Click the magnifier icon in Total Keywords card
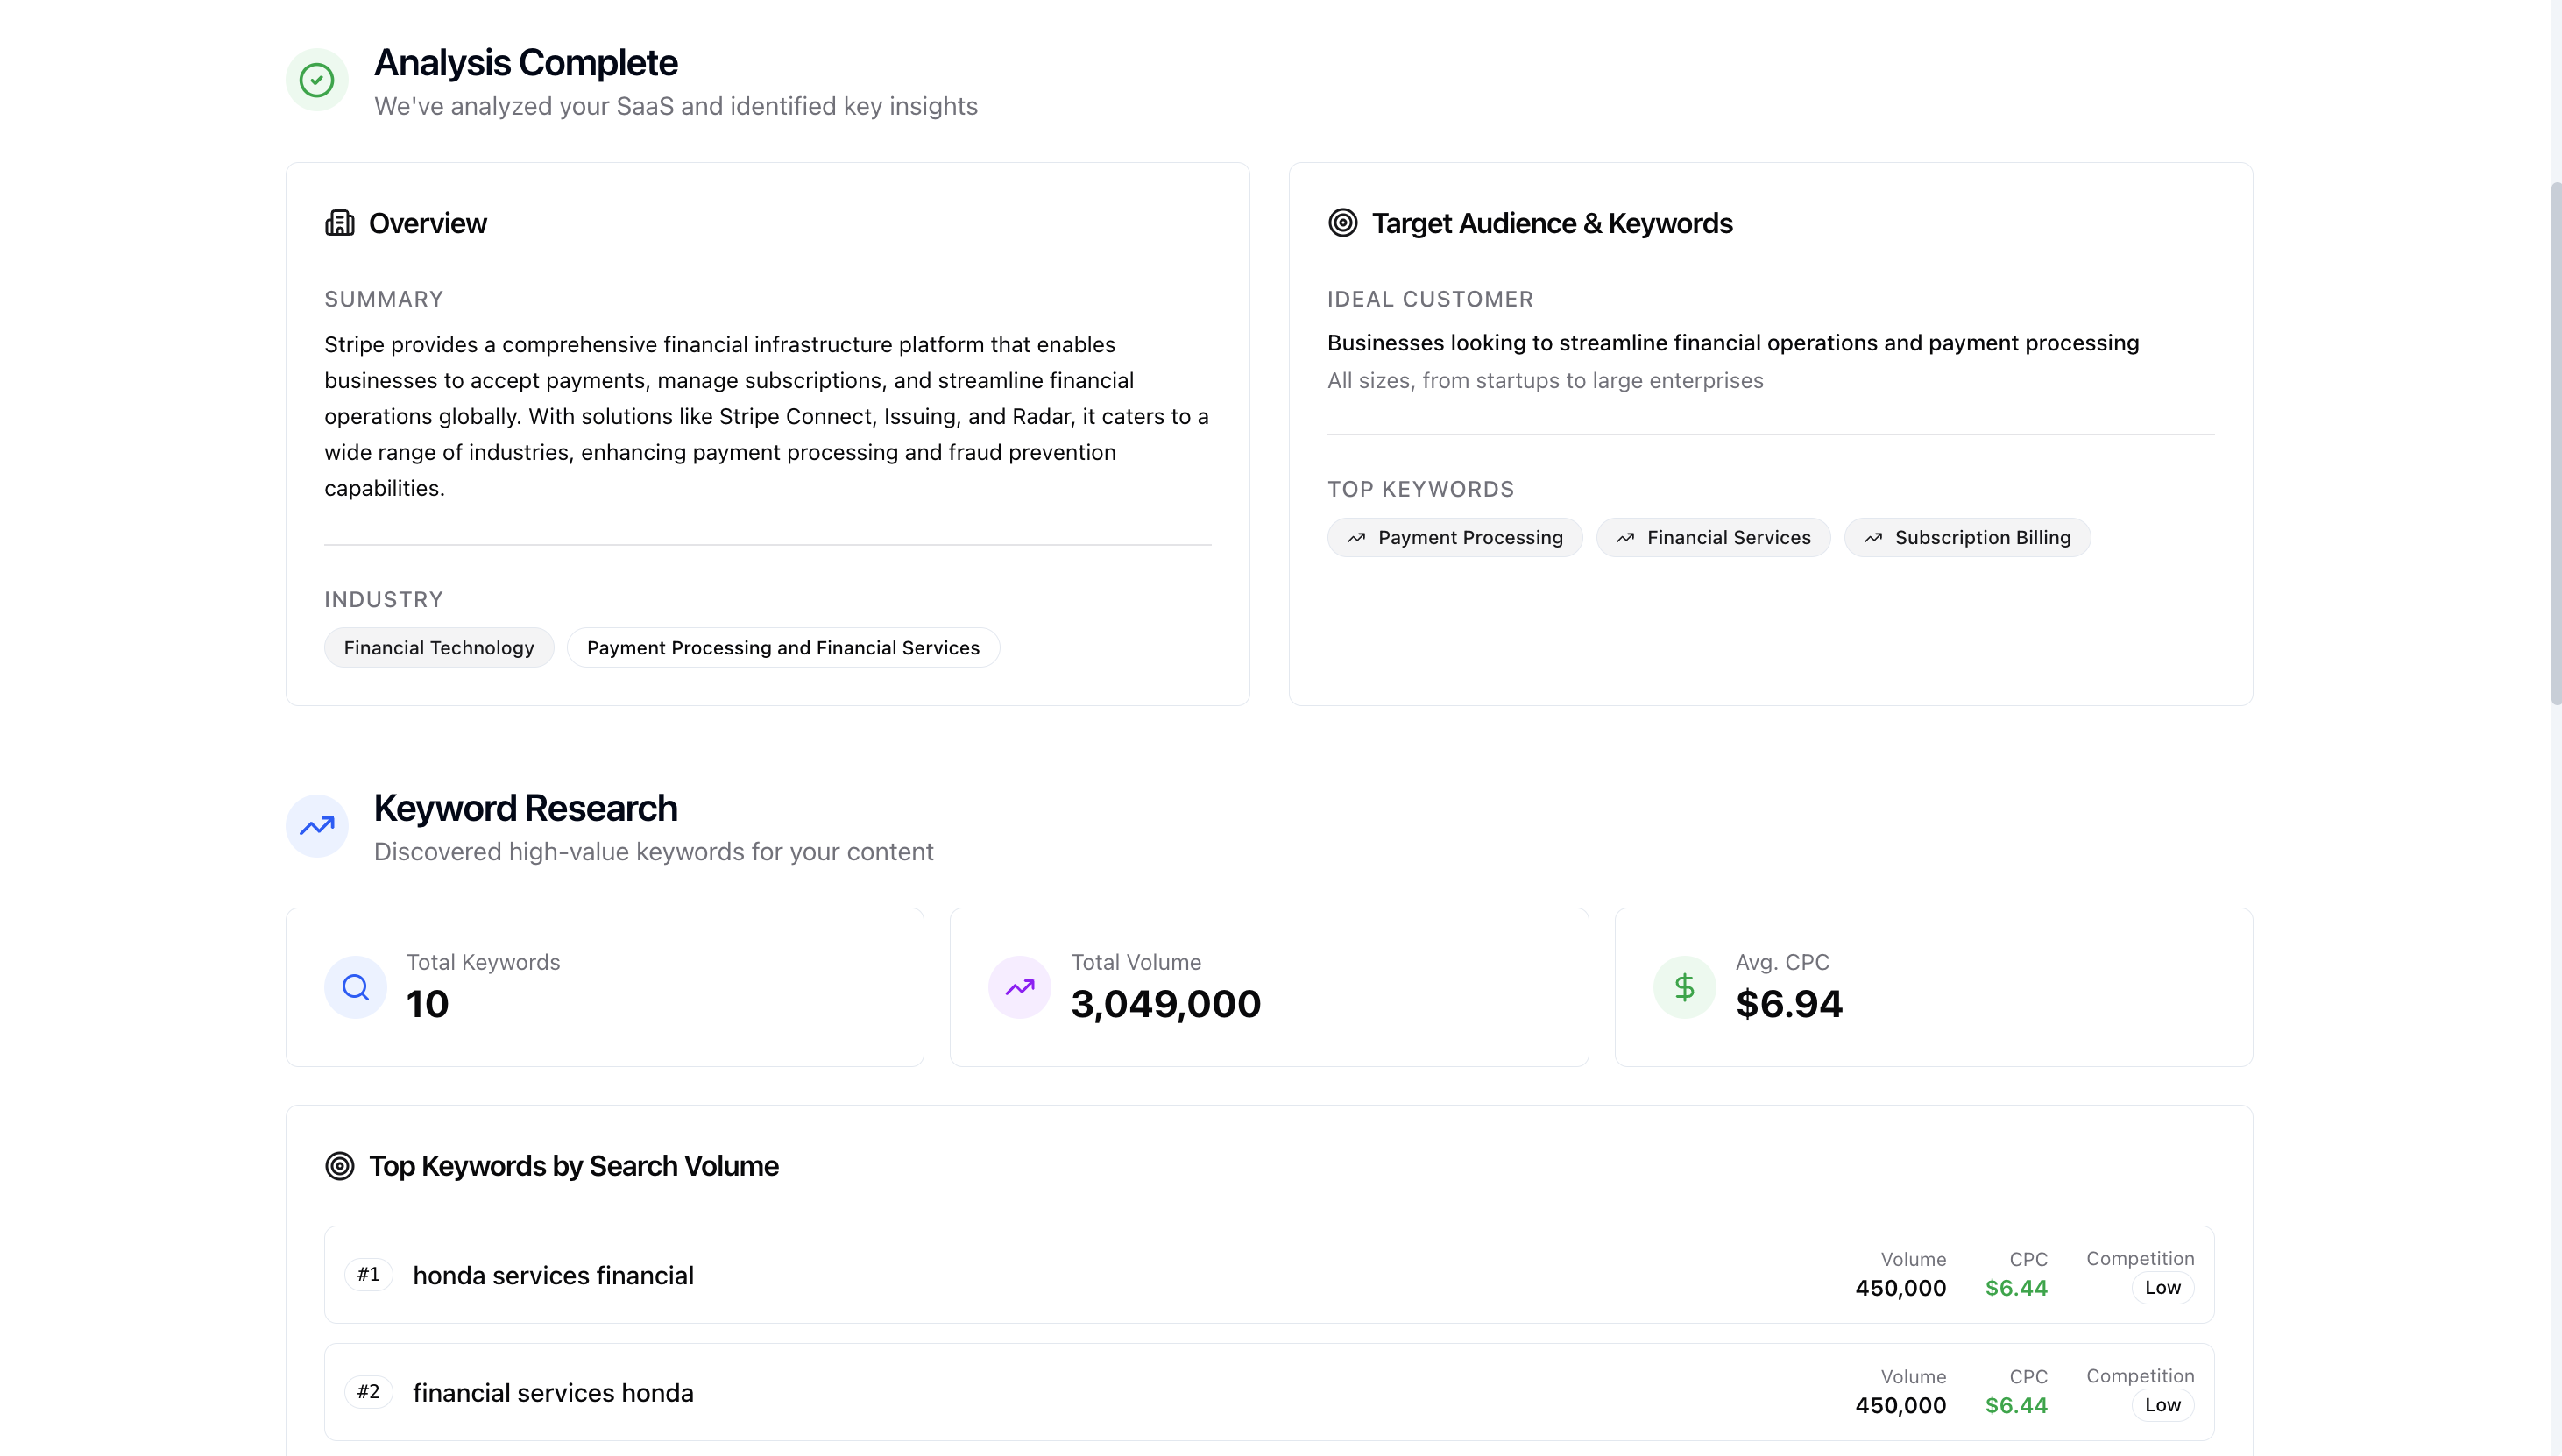 [x=355, y=986]
